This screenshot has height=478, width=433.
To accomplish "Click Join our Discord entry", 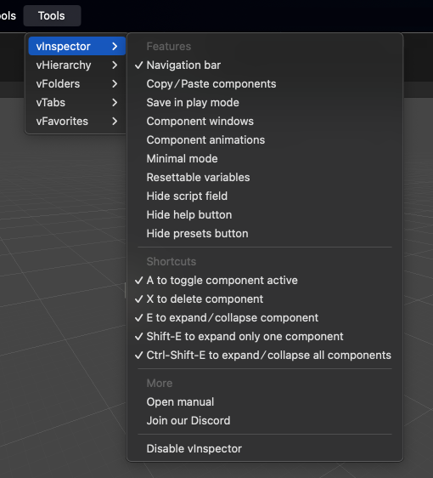I will click(x=265, y=421).
